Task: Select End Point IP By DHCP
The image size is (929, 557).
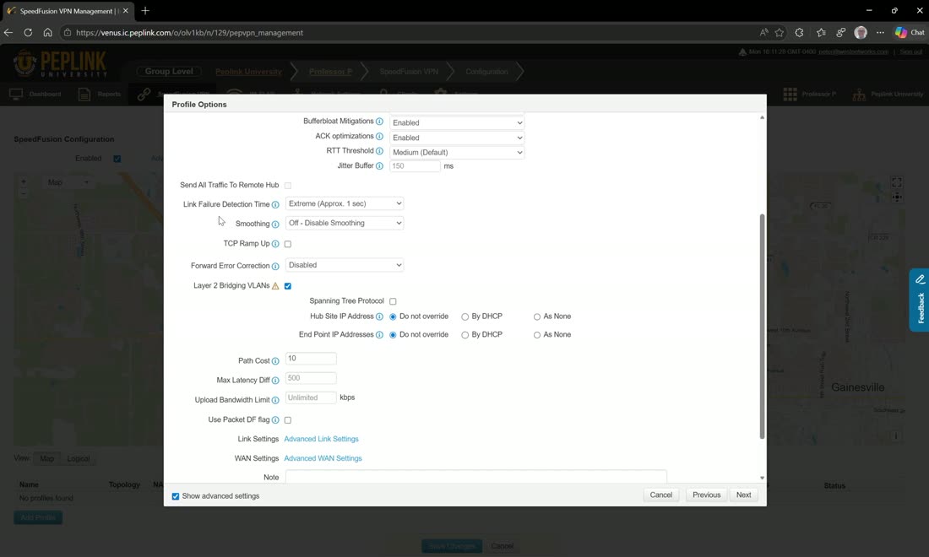Action: (465, 335)
